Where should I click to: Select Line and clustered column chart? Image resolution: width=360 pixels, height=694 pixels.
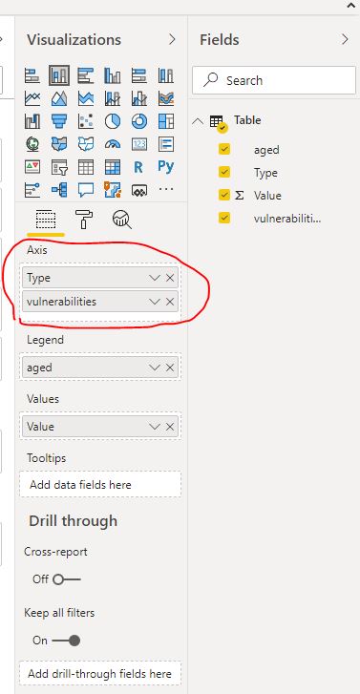[139, 98]
